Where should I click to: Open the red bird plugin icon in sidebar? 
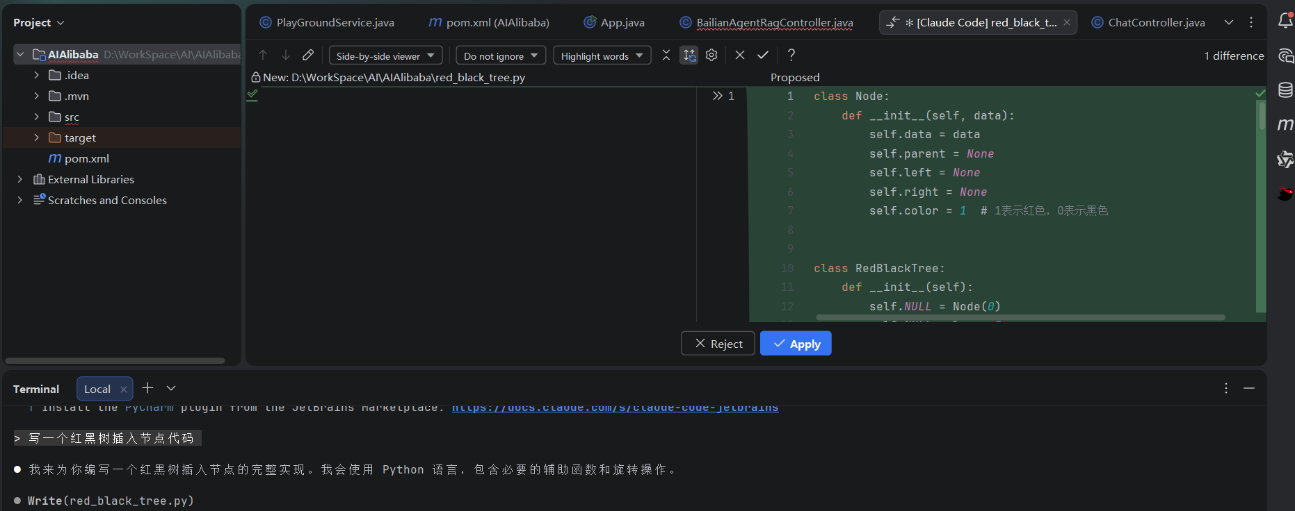point(1285,193)
